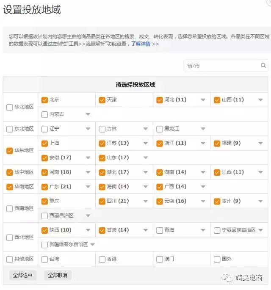
Task: Check the 黑龙江 checkbox
Action: pos(160,129)
